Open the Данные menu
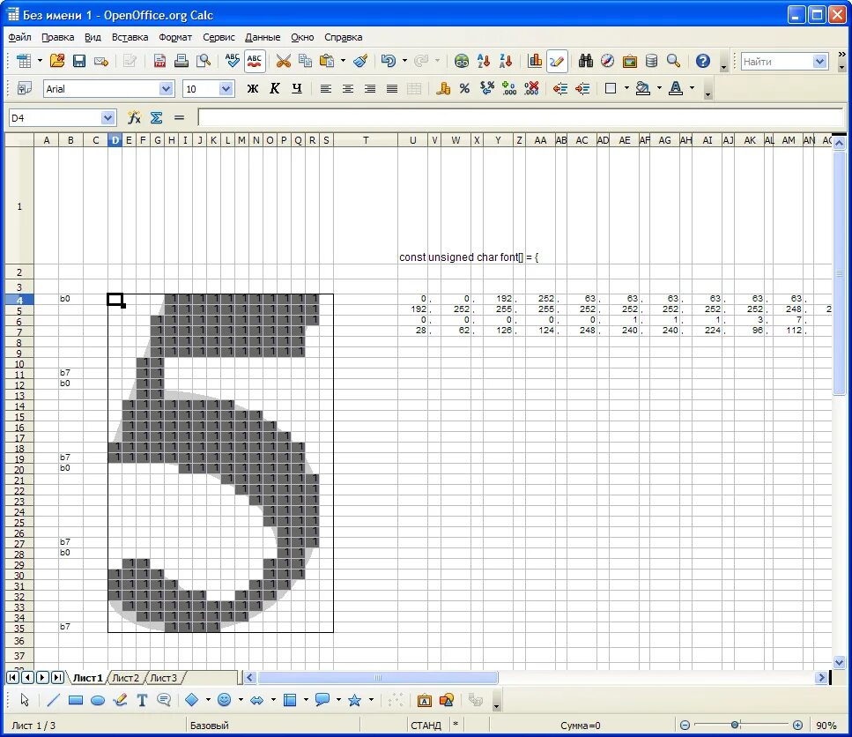 pos(263,37)
